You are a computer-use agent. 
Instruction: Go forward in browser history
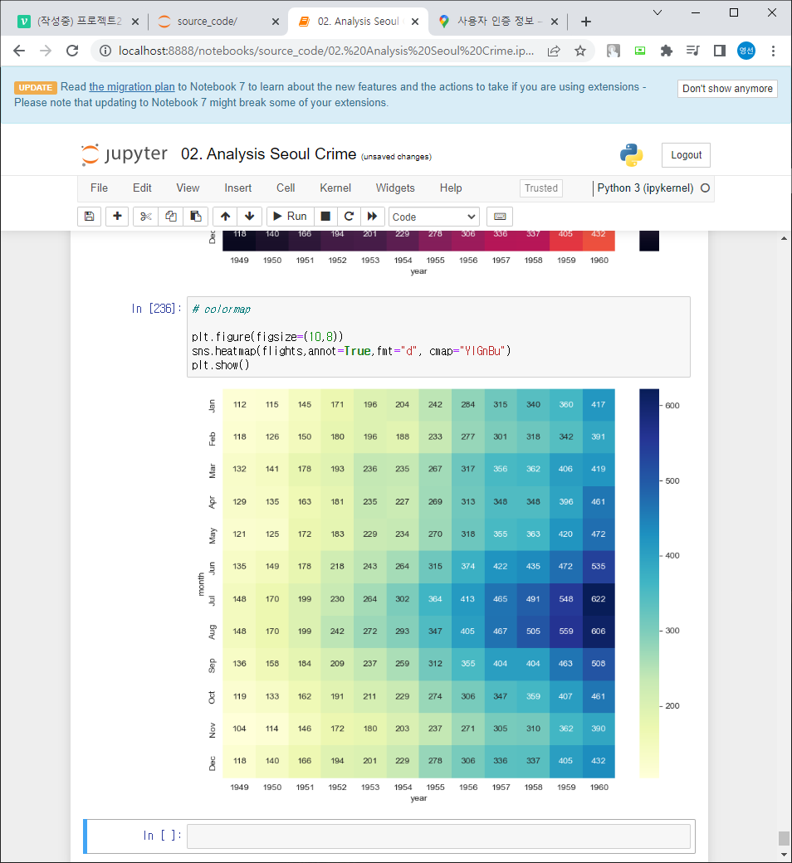point(46,51)
